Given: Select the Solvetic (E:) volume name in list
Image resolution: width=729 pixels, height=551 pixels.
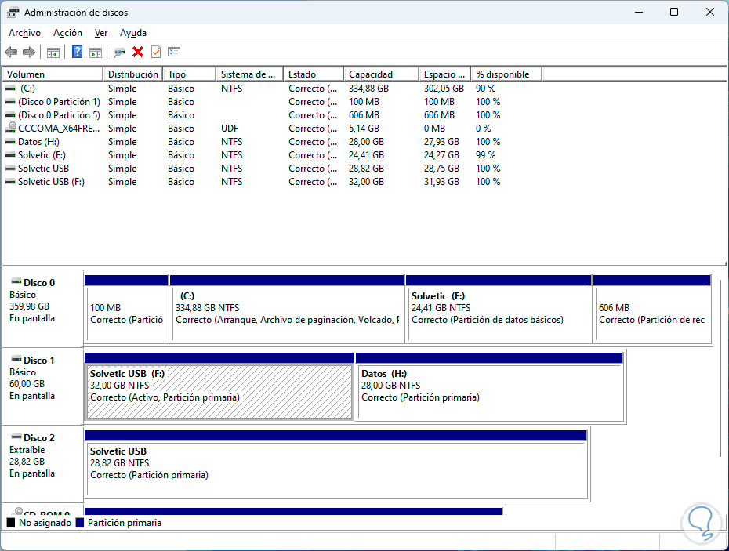Looking at the screenshot, I should point(42,155).
